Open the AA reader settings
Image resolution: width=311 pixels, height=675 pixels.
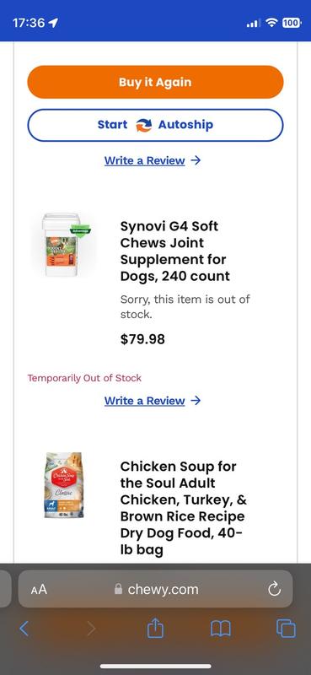[39, 589]
